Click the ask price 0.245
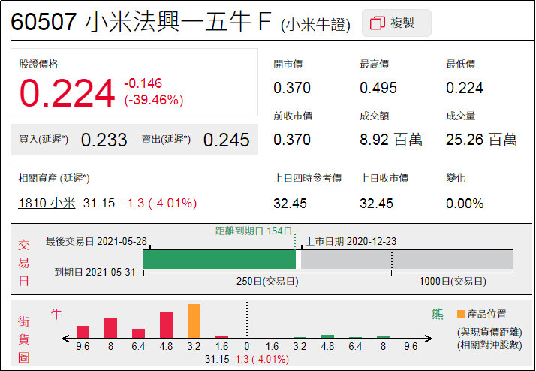 226,140
